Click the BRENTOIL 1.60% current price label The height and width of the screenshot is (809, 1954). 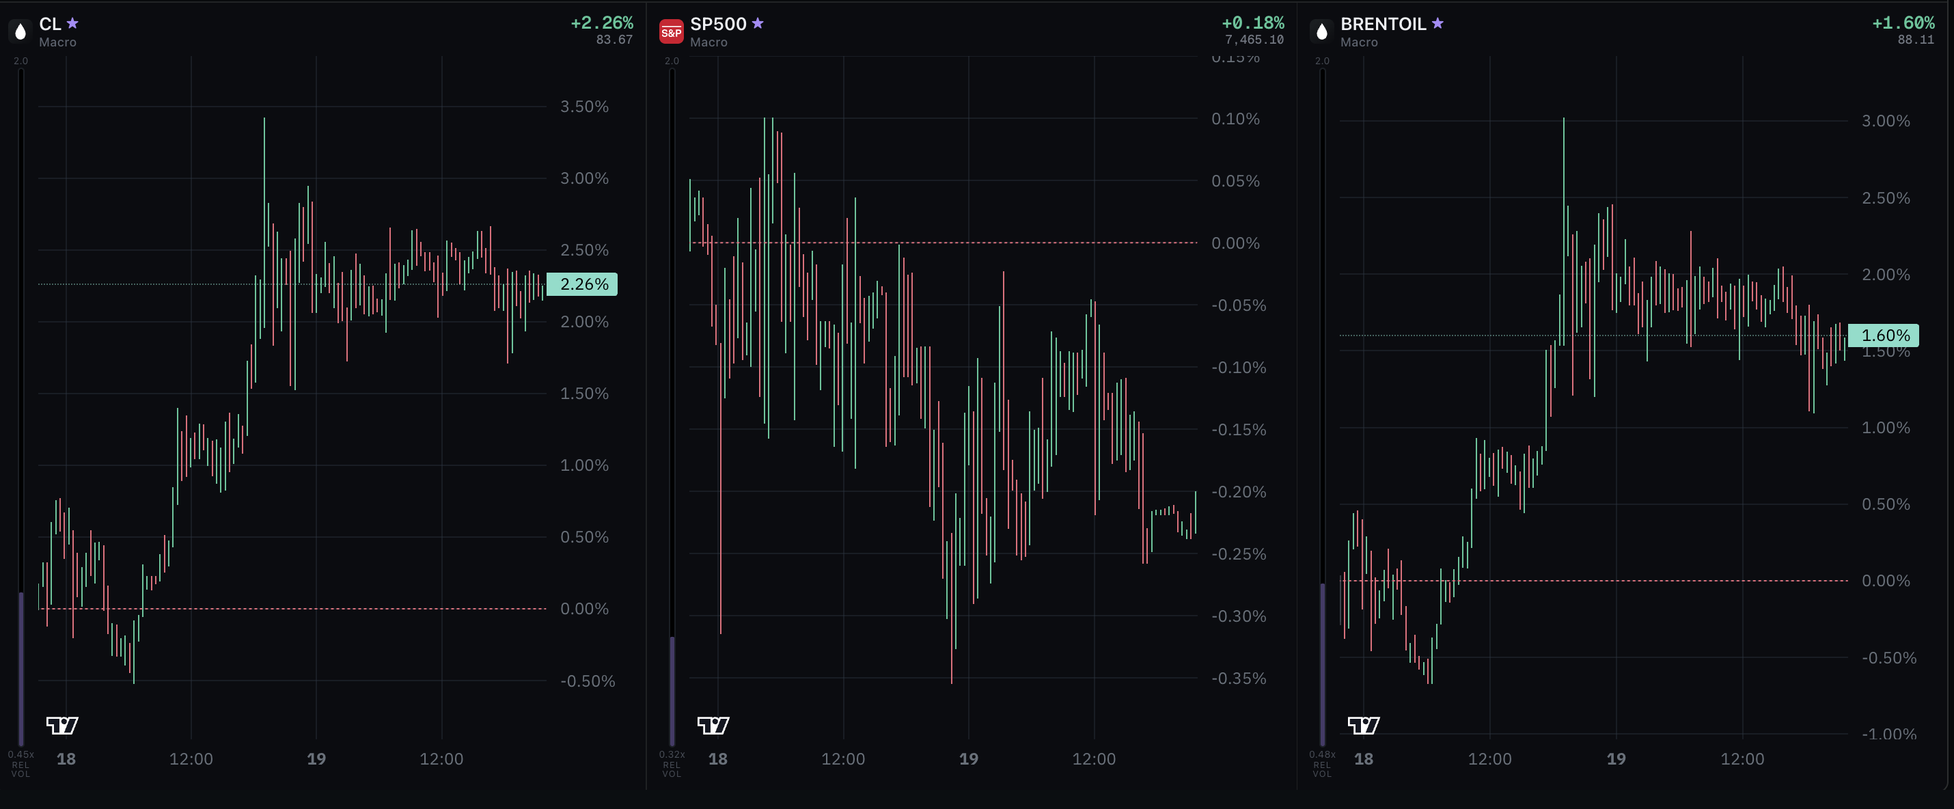tap(1884, 335)
